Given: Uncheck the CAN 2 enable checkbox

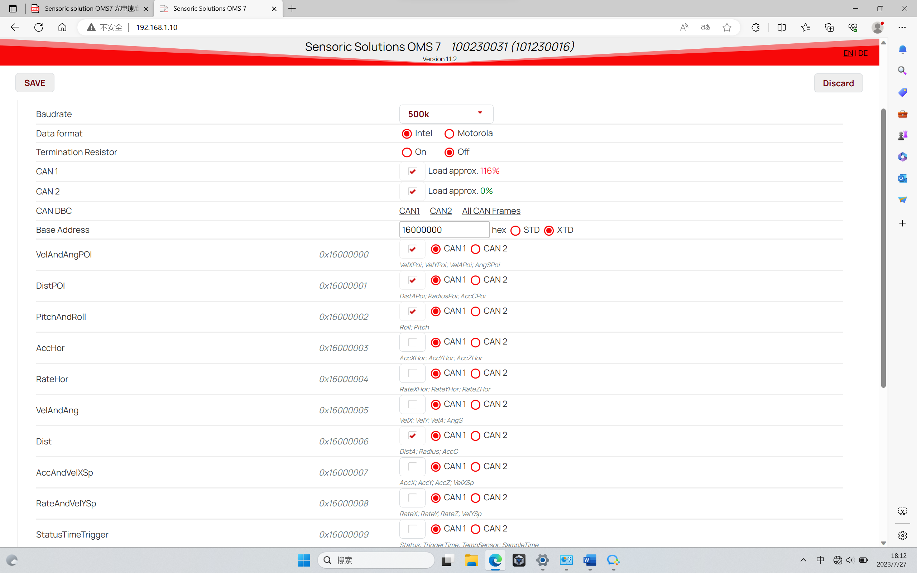Looking at the screenshot, I should [x=412, y=191].
